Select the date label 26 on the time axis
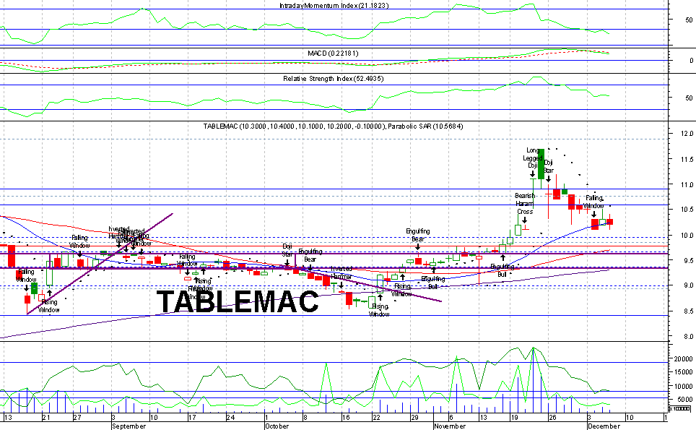This screenshot has width=696, height=430. pos(552,418)
